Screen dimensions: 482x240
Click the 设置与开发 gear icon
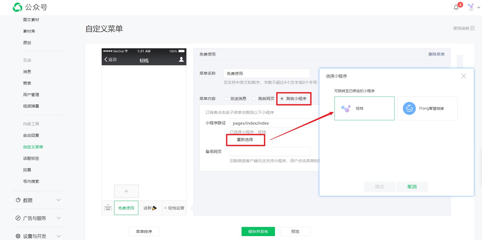pyautogui.click(x=18, y=236)
